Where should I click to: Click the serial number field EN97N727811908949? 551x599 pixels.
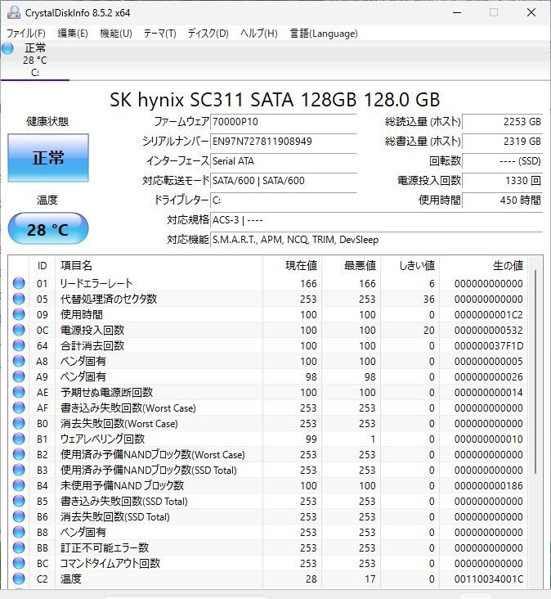(283, 142)
